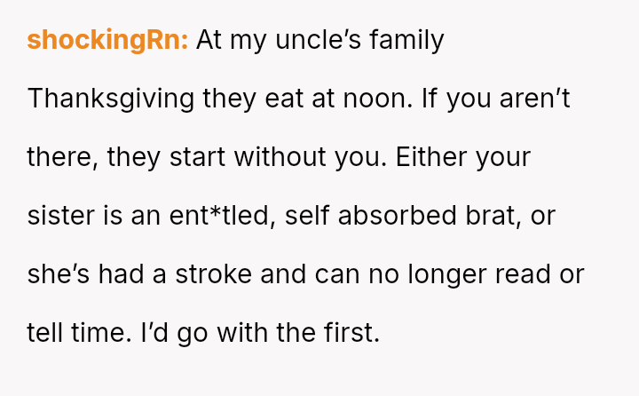Click the word "tell" in the last line
The image size is (639, 396).
[x=41, y=333]
